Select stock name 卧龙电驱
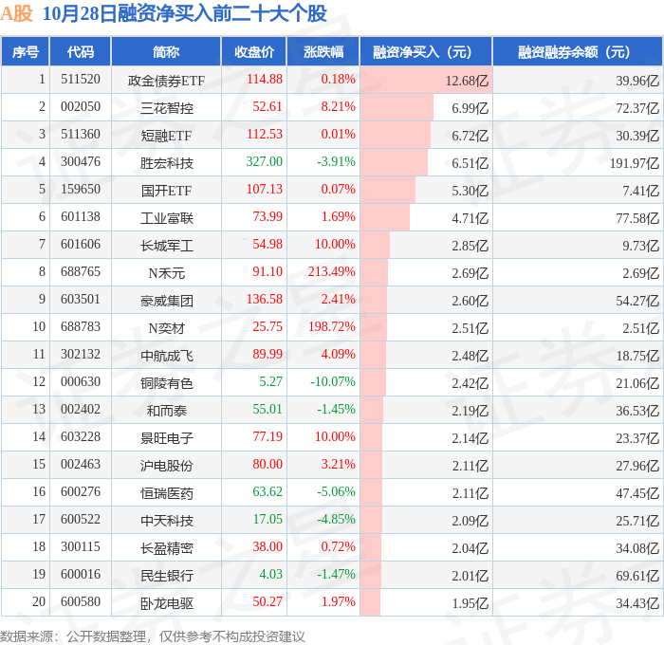 point(166,603)
